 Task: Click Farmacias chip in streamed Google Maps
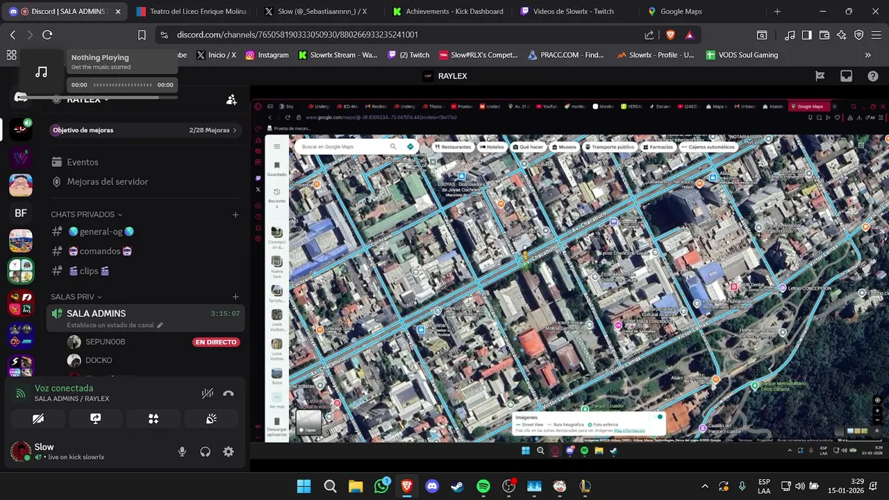tap(658, 147)
